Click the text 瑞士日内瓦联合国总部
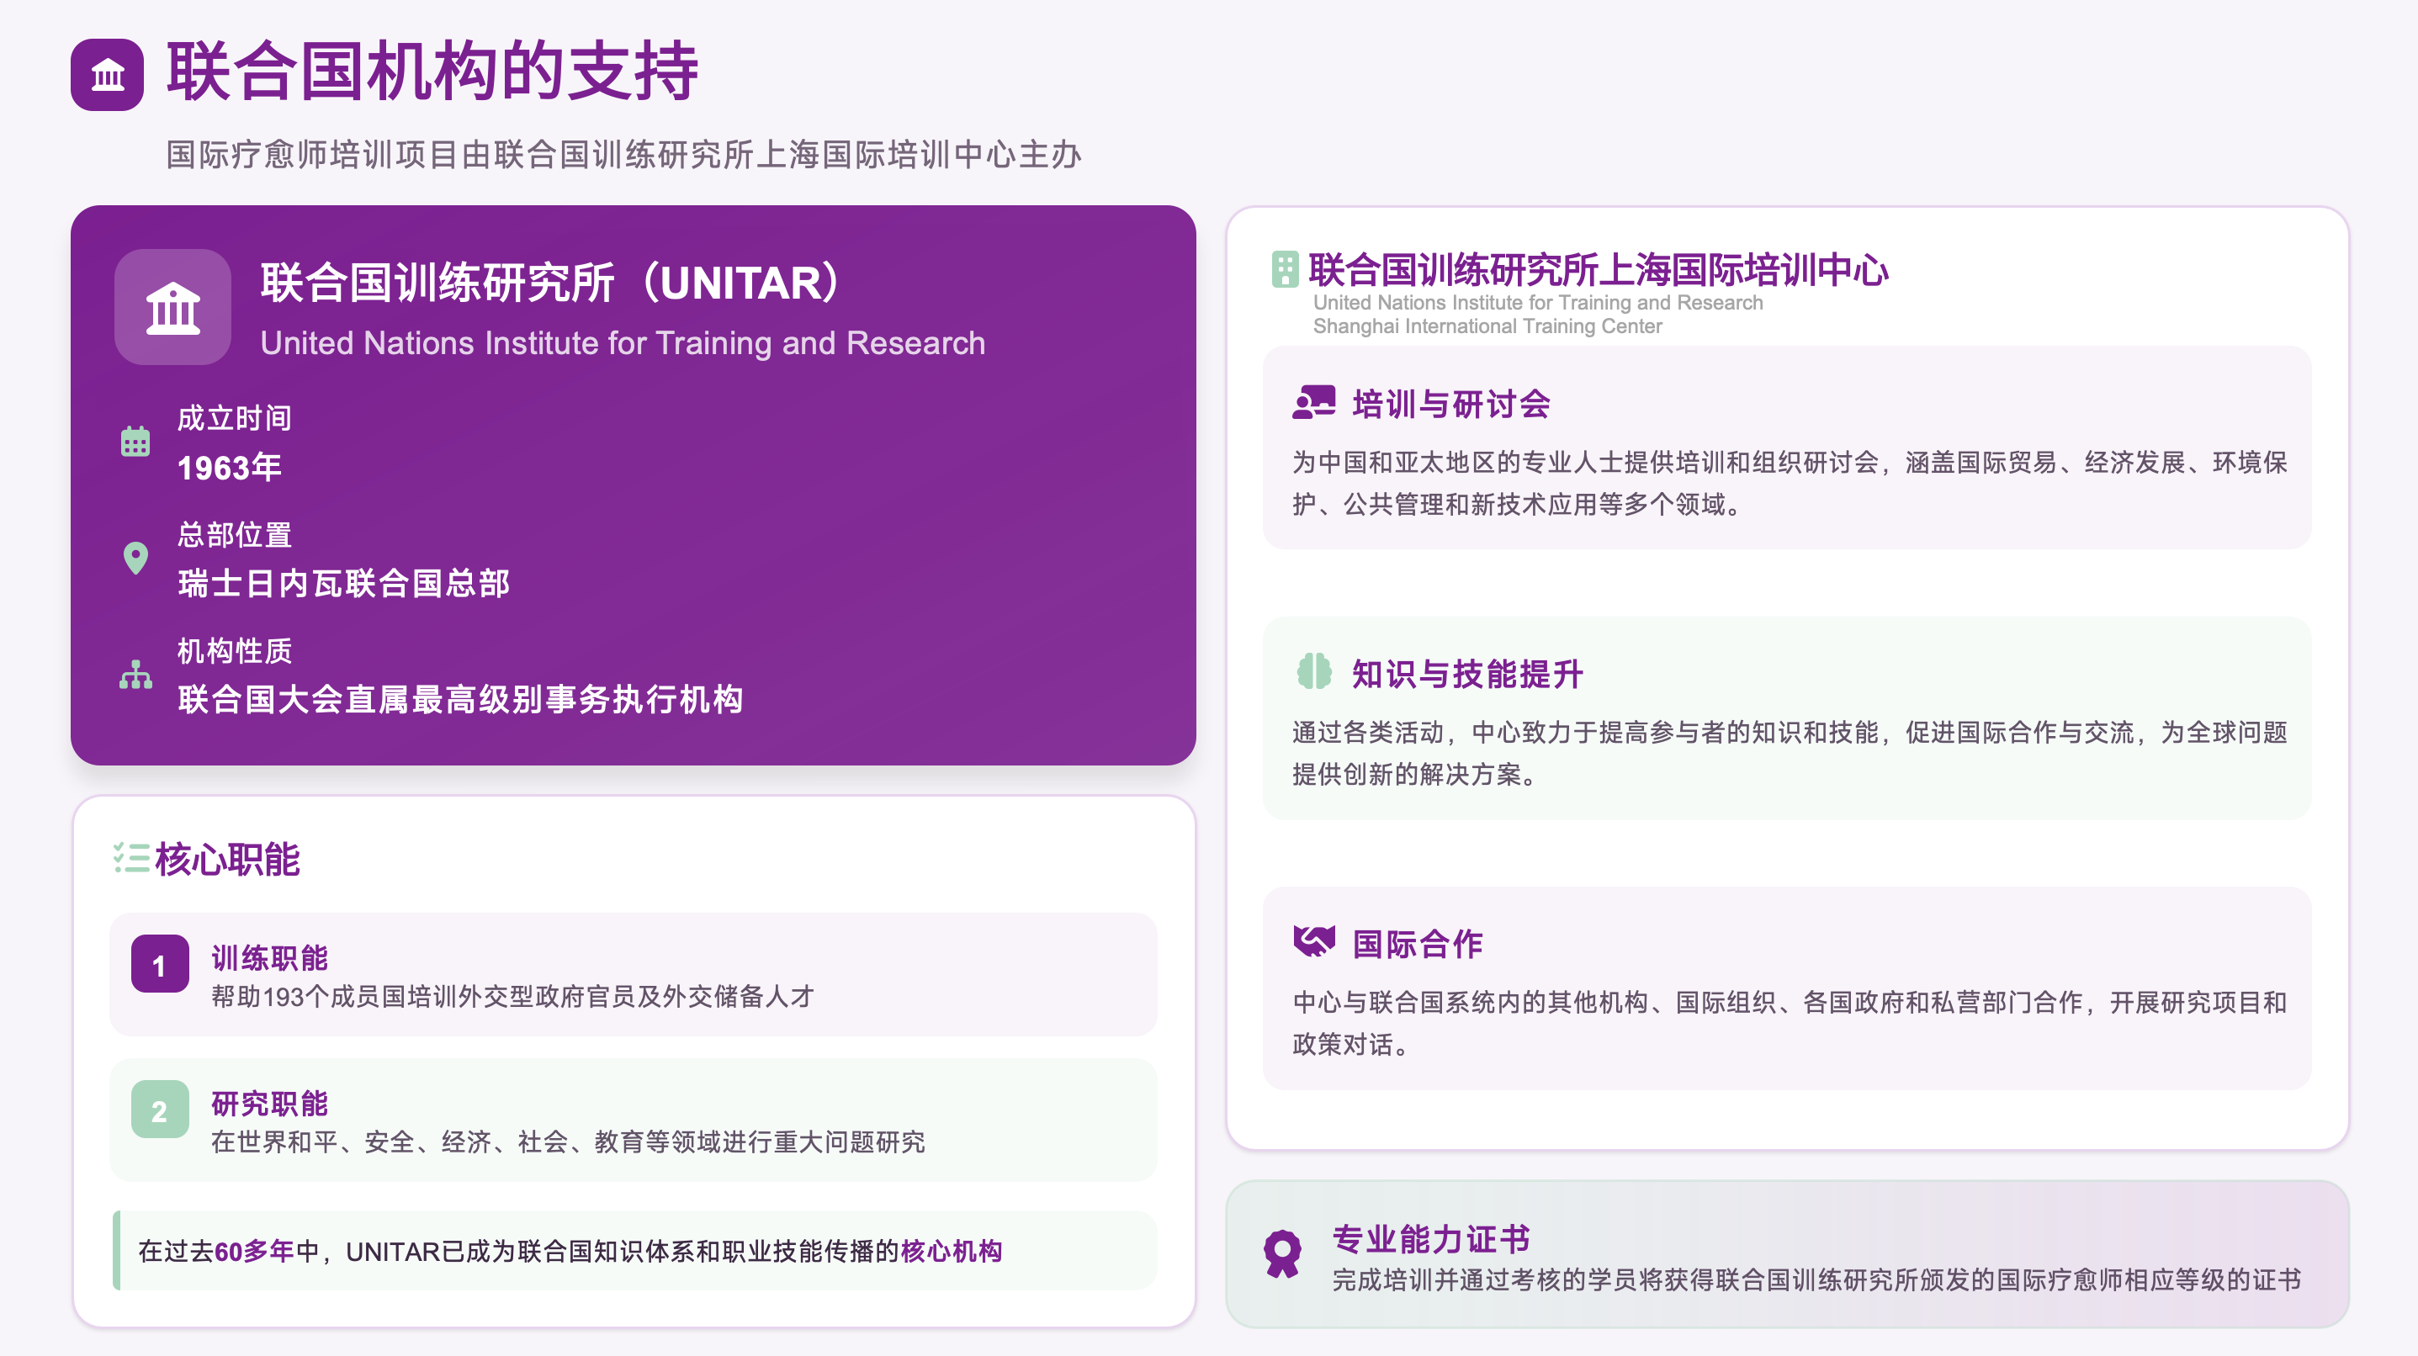 point(343,583)
